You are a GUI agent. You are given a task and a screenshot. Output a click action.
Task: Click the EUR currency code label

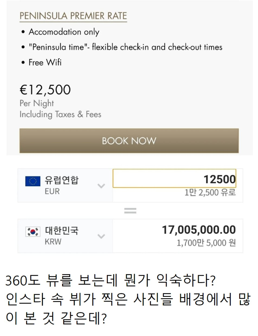(52, 191)
